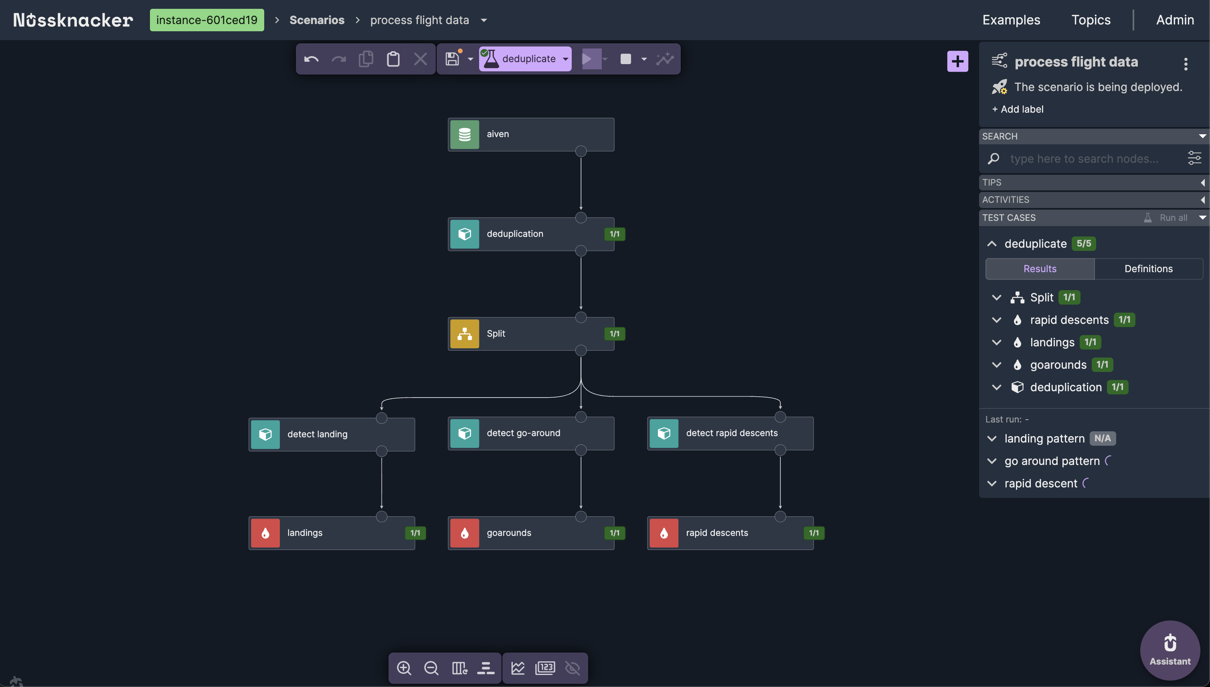1210x687 pixels.
Task: Click the copy icon in the toolbar
Action: [366, 59]
